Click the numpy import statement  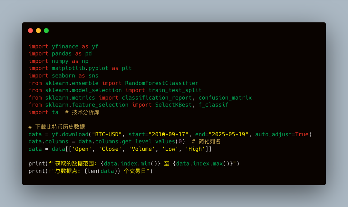coord(59,61)
